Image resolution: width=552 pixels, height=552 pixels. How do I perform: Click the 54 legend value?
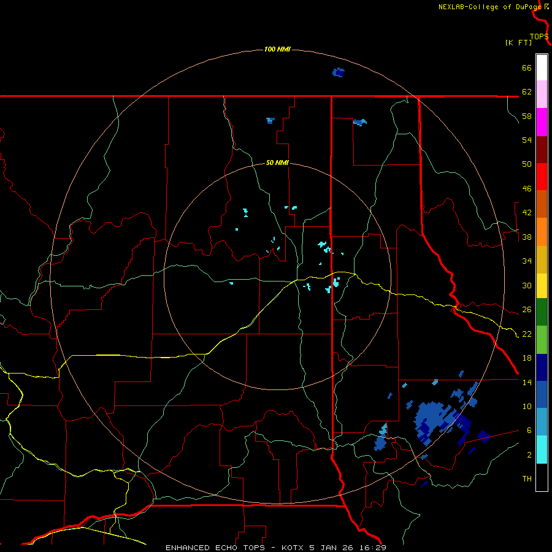(527, 140)
